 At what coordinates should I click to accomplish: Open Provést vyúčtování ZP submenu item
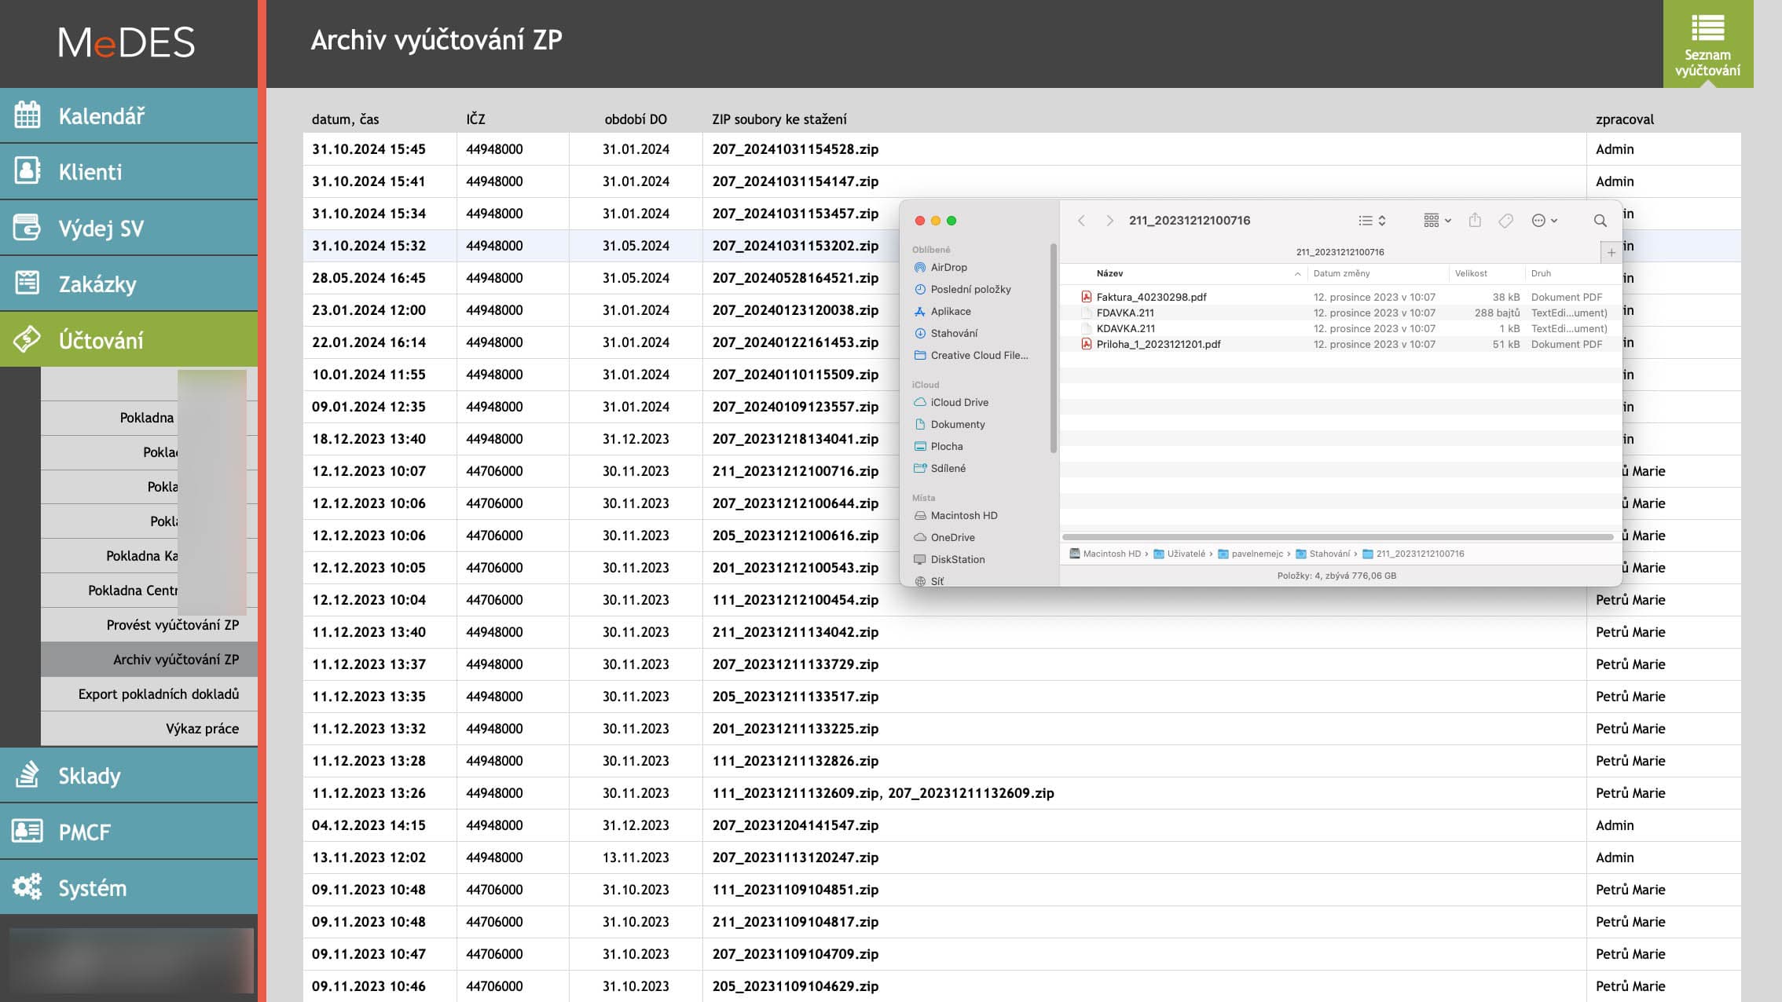pos(172,625)
